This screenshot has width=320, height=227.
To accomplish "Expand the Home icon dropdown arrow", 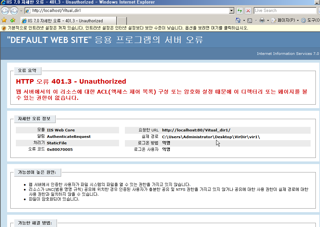I will pyautogui.click(x=244, y=21).
